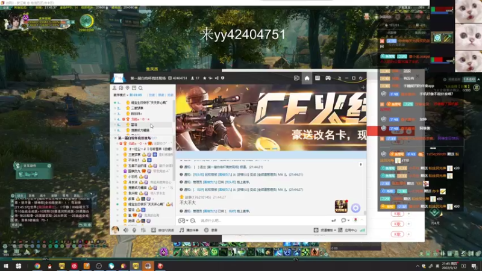Open the panel icon beside the home icon

click(318, 78)
